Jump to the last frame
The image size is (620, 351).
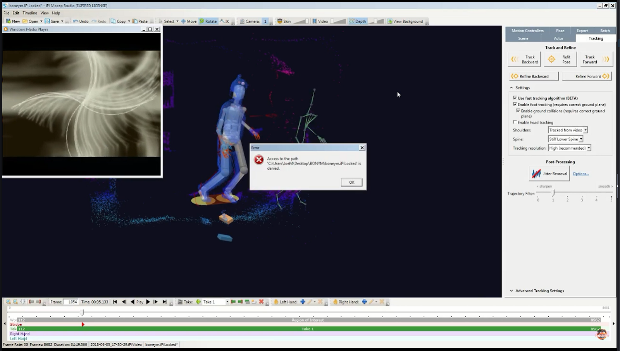pyautogui.click(x=164, y=302)
